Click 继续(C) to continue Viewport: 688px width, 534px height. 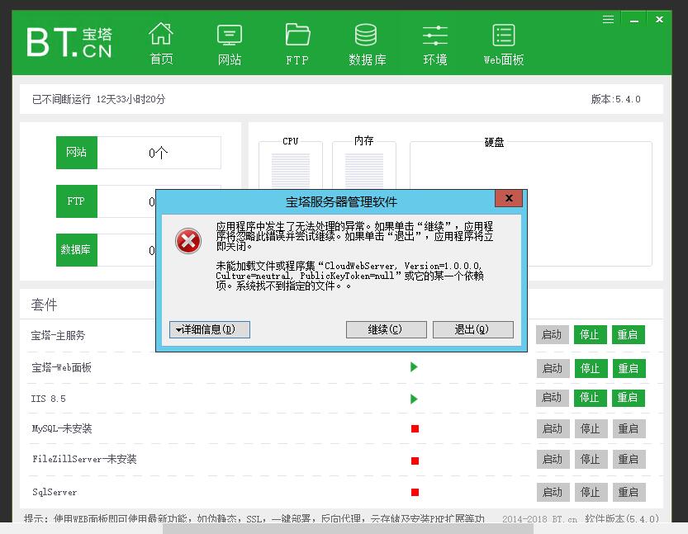tap(387, 329)
